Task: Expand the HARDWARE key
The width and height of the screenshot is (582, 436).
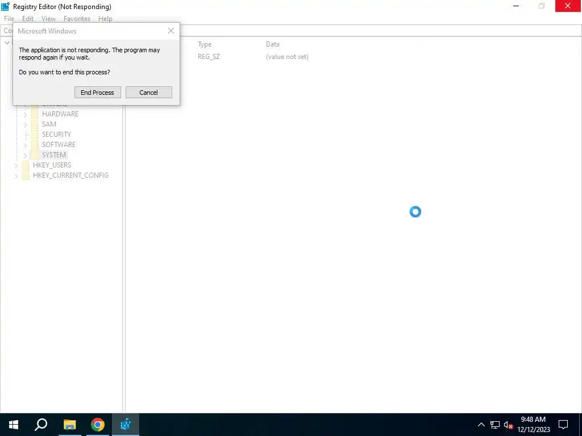Action: (25, 115)
